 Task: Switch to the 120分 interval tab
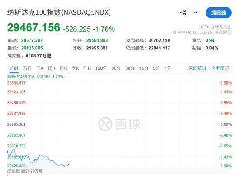(x=101, y=68)
